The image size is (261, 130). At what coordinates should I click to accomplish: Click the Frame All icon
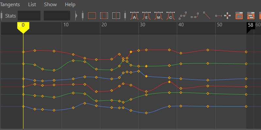click(92, 15)
